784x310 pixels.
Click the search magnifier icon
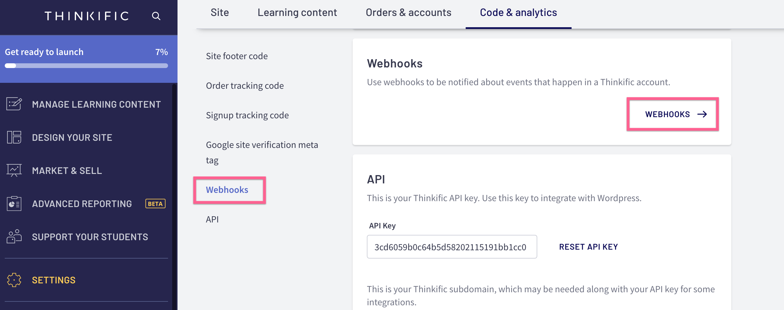[156, 16]
